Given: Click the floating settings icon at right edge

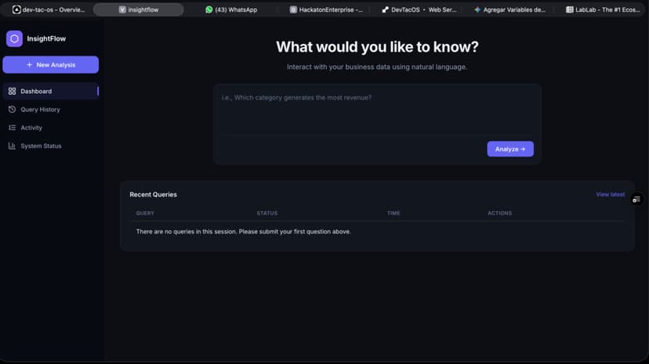Looking at the screenshot, I should coord(636,200).
